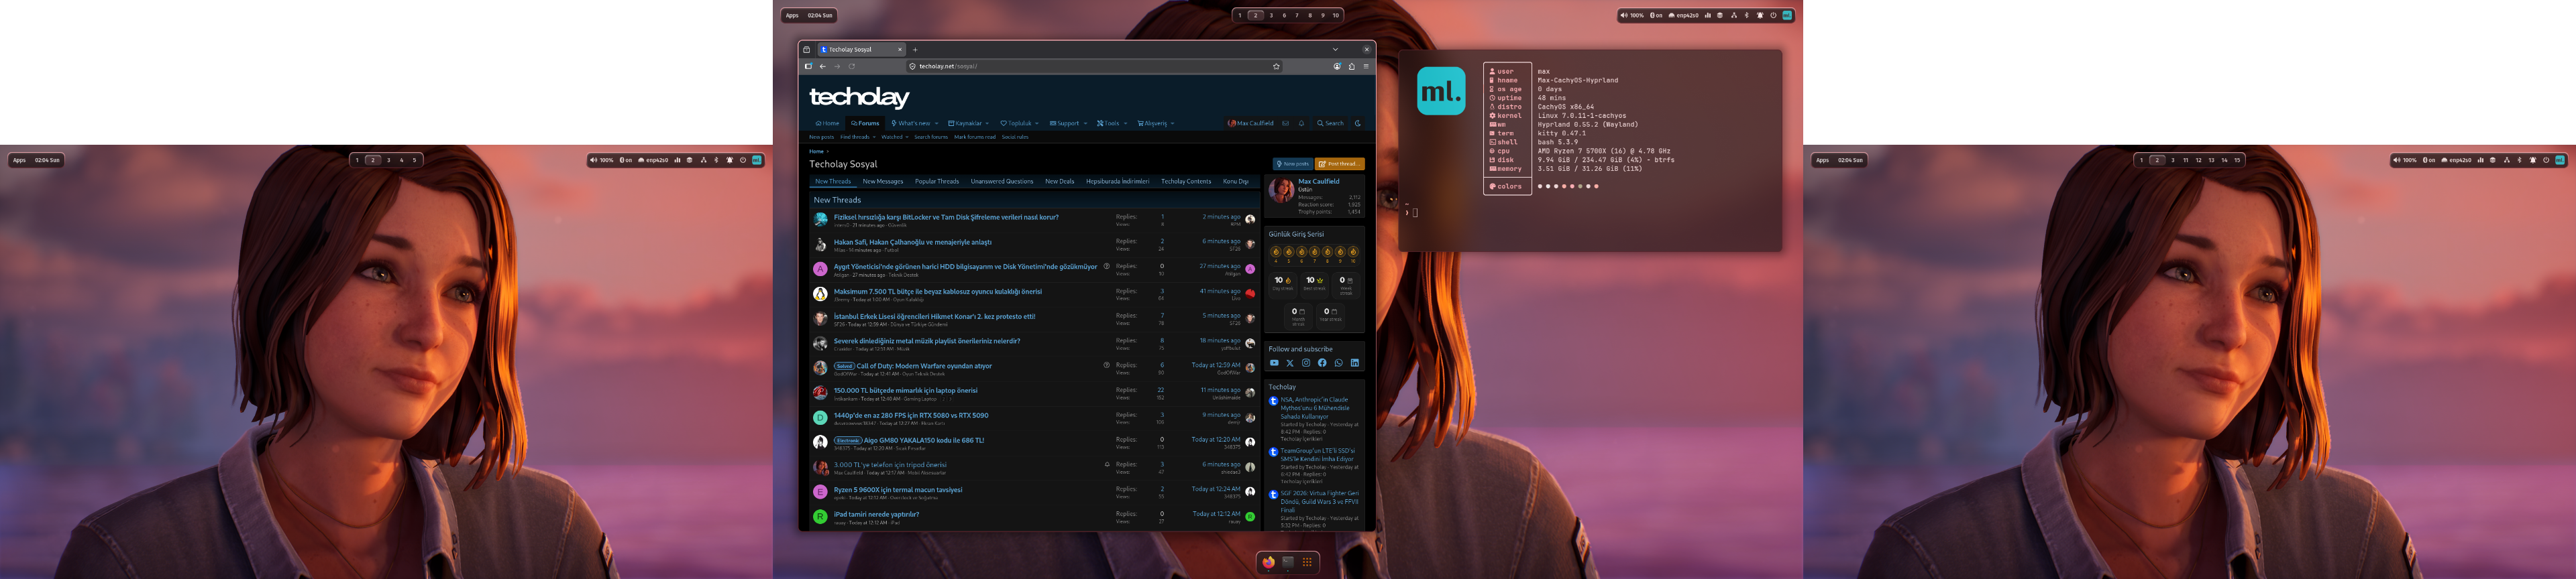Toggle the browser sidebar icon
The height and width of the screenshot is (579, 2576).
point(808,66)
